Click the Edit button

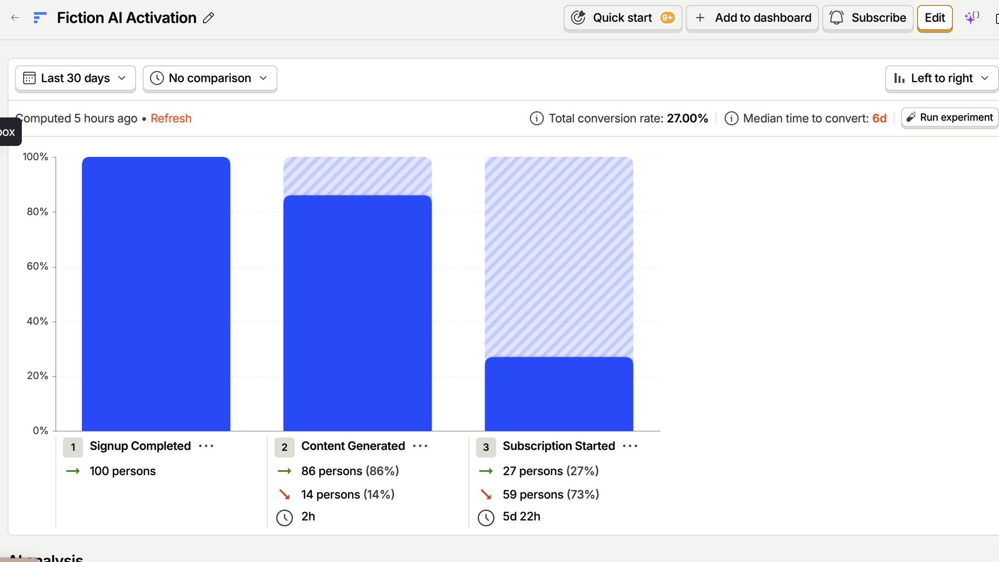(935, 18)
